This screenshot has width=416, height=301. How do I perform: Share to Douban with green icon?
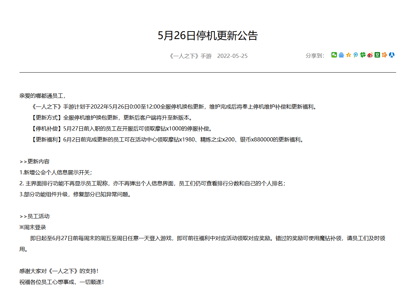pyautogui.click(x=377, y=55)
